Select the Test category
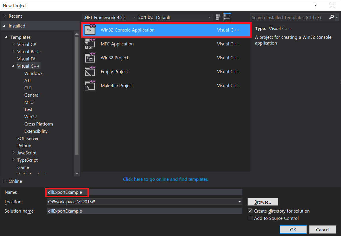The height and width of the screenshot is (236, 341). coord(28,110)
